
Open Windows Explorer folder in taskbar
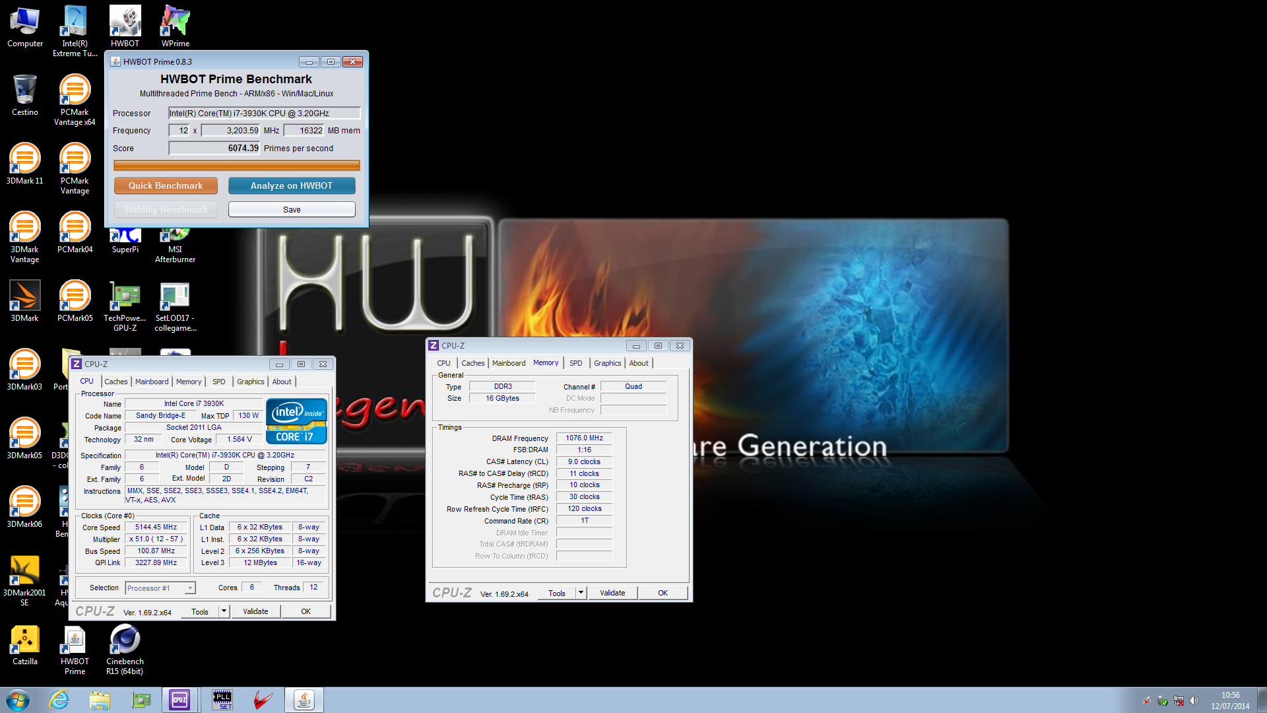point(100,700)
